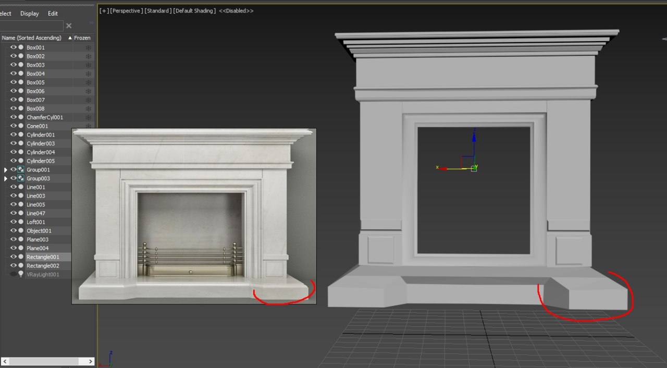Select Object001 in the list
Viewport: 667px width, 368px height.
tap(39, 231)
